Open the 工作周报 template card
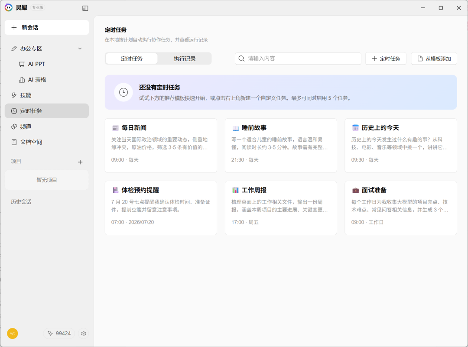This screenshot has width=468, height=347. [x=281, y=208]
